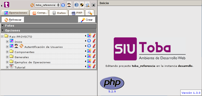
Task: Open the Versión 1.3.0 link
Action: coord(191,93)
